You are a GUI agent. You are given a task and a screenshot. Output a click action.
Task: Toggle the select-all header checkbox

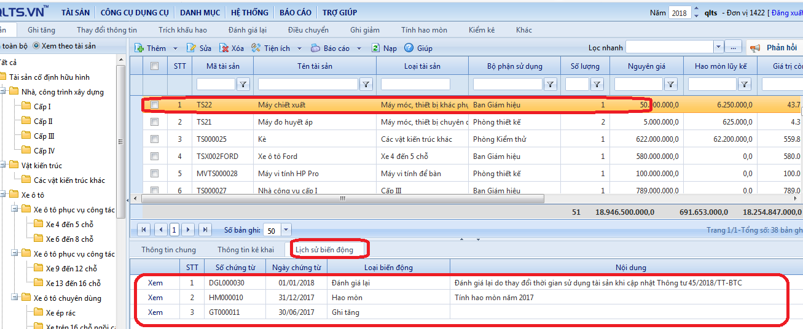tap(155, 66)
